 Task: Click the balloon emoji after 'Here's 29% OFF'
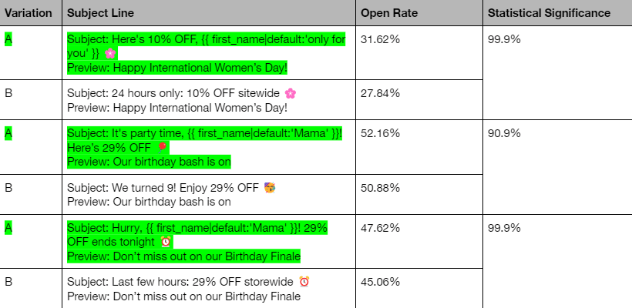[x=162, y=148]
